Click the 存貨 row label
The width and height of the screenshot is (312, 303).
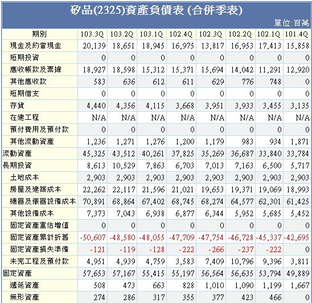(17, 106)
